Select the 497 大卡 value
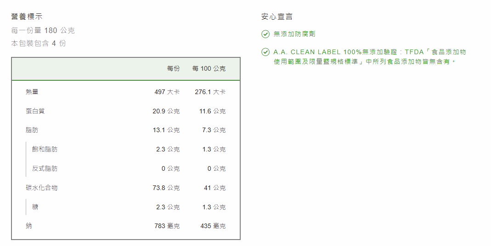 coord(167,92)
